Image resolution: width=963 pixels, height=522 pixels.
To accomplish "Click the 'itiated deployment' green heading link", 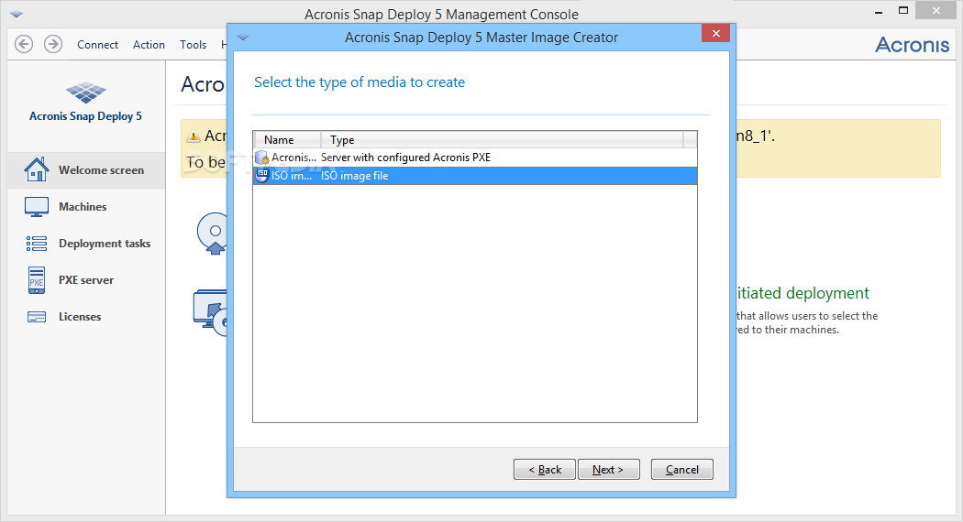I will point(802,293).
